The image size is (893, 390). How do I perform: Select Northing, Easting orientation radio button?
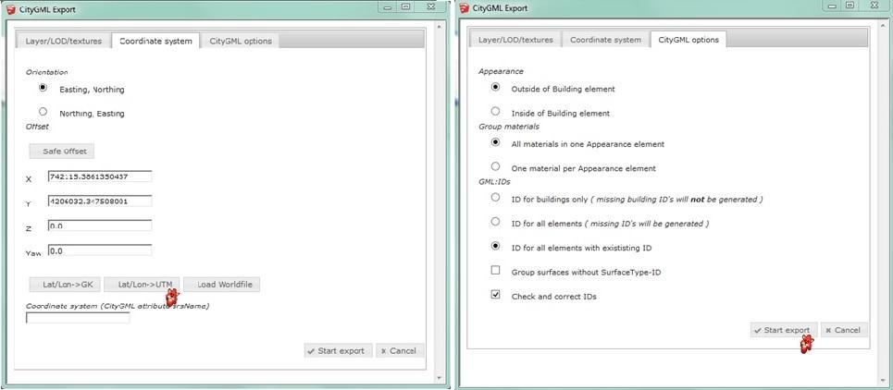pyautogui.click(x=43, y=112)
